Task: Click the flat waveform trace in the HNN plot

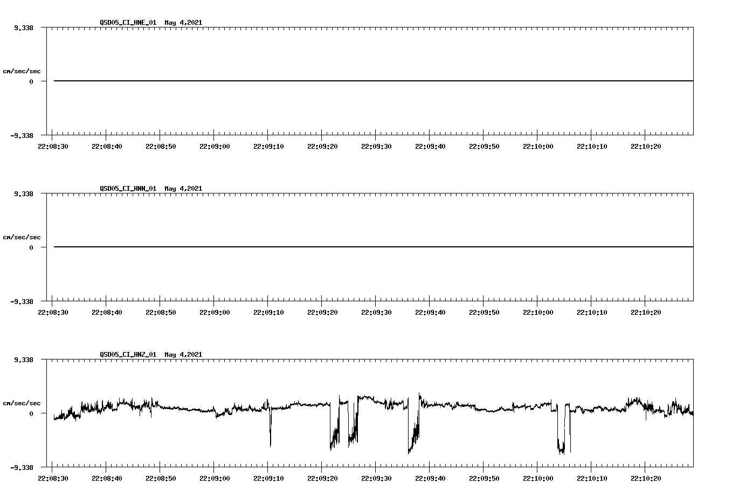Action: 323,246
